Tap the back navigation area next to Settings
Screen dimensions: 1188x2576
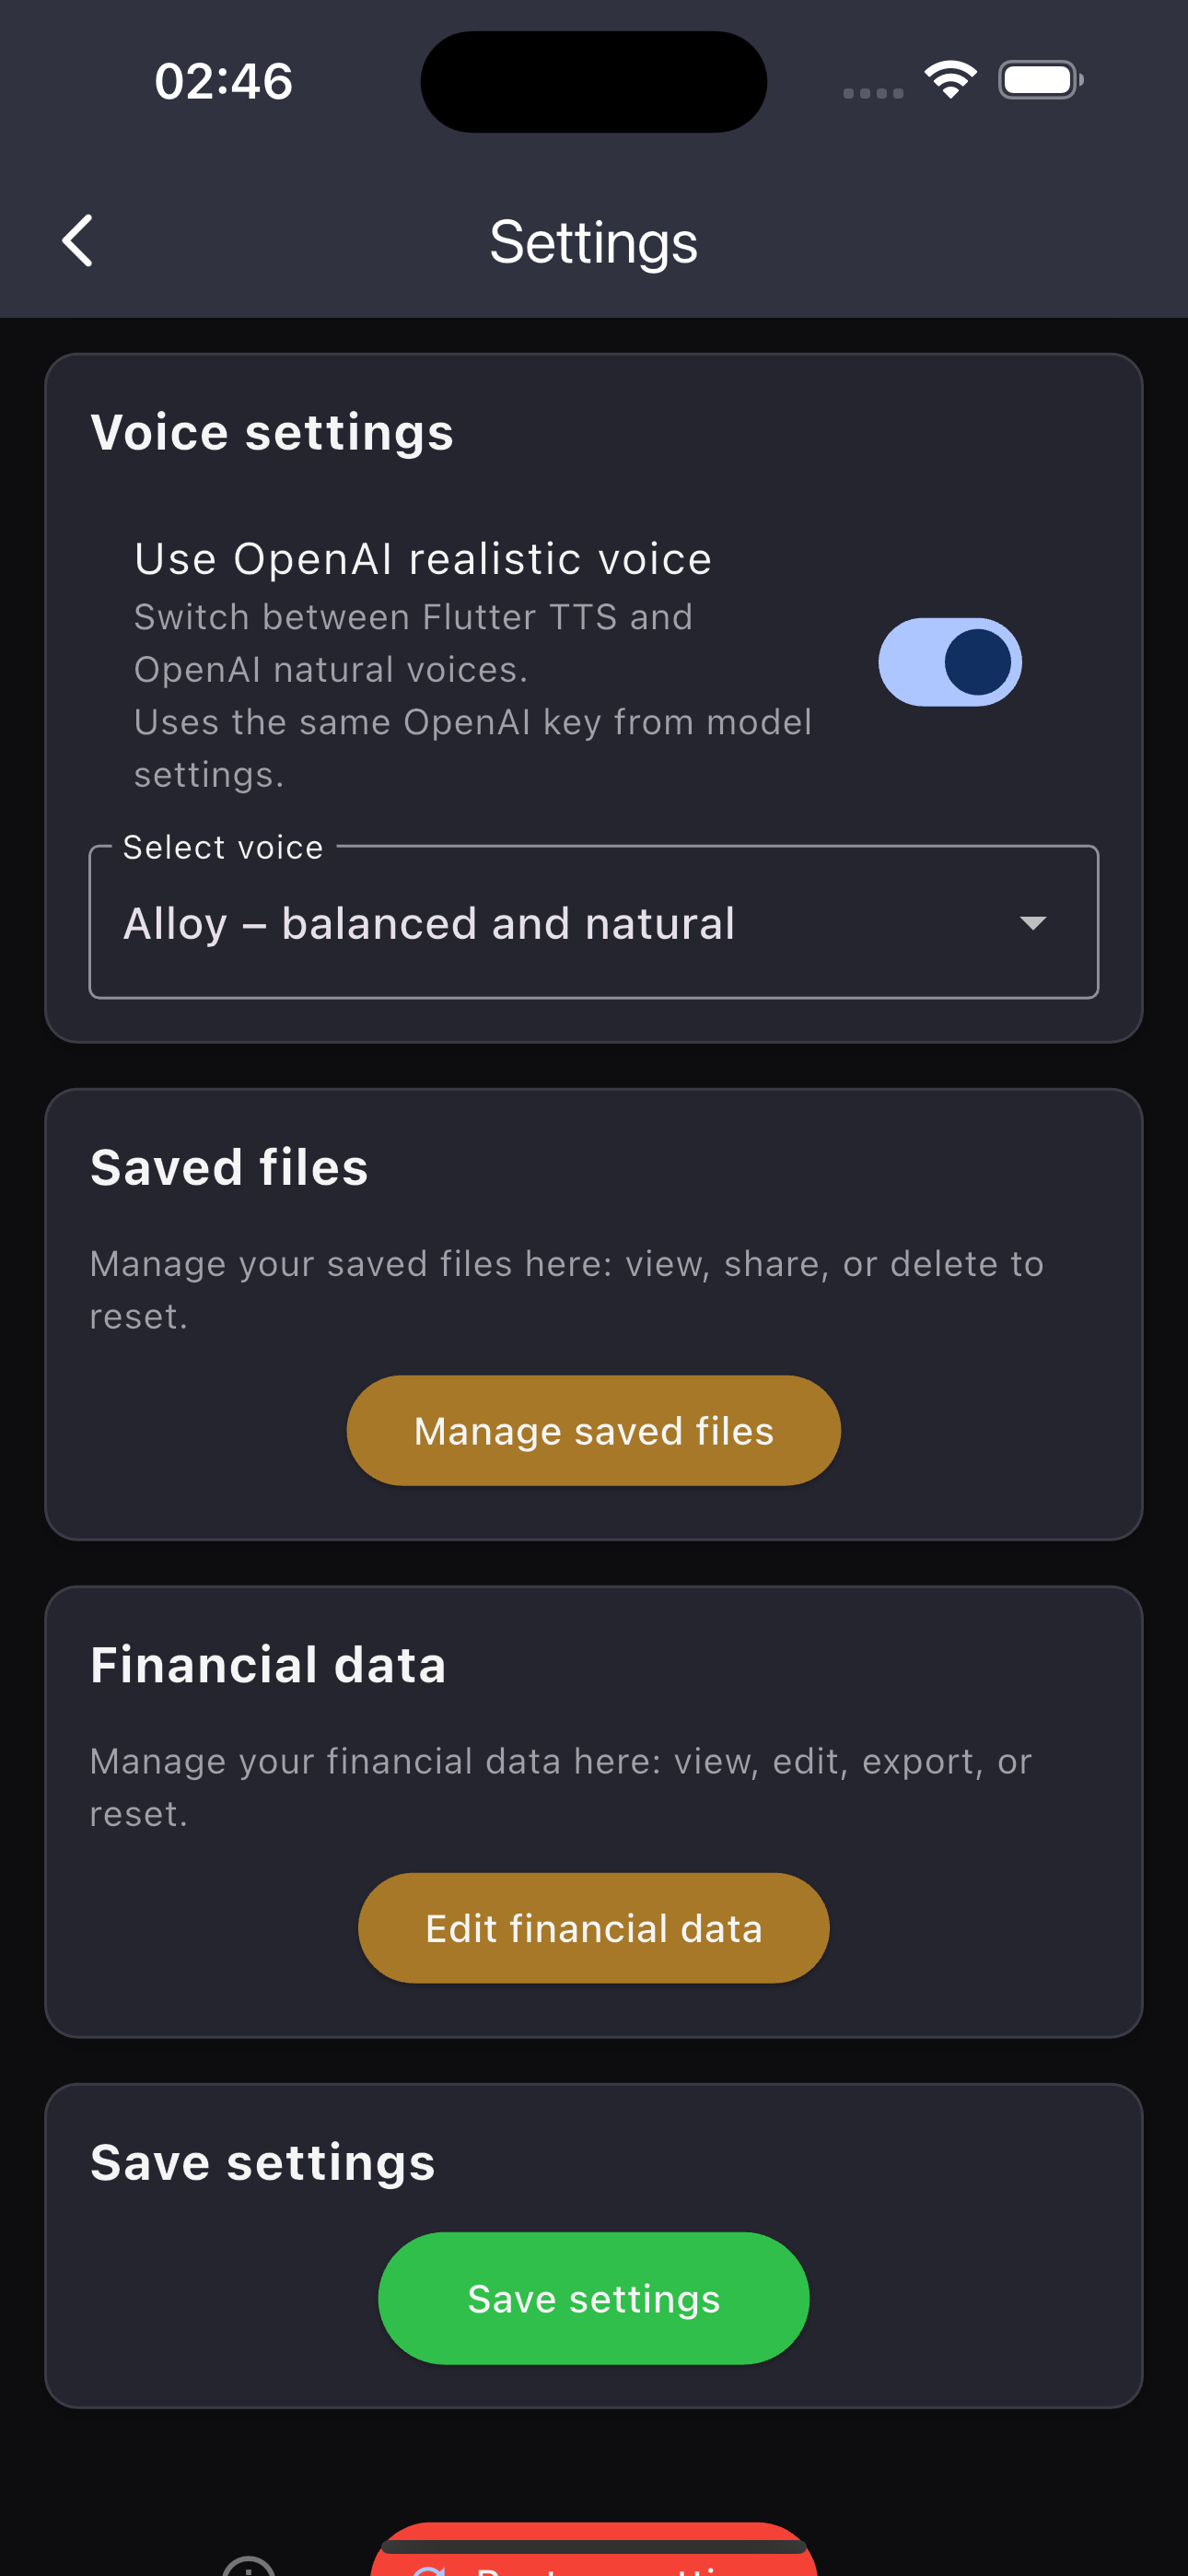(x=78, y=240)
